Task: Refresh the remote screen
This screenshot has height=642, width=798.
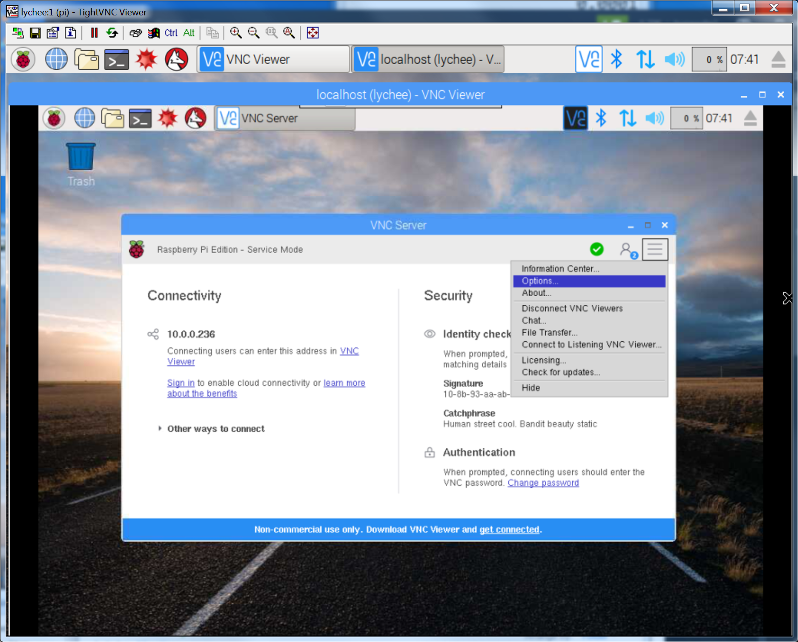Action: [112, 33]
